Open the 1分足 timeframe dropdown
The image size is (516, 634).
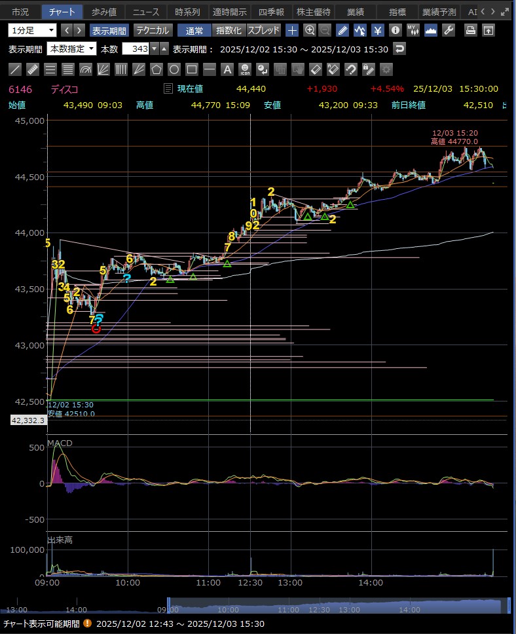33,30
